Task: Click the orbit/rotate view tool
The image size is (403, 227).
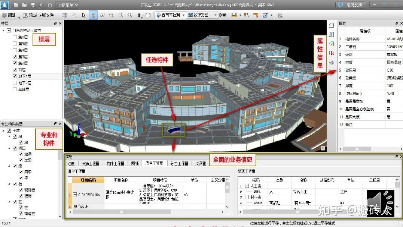Action: point(102,15)
